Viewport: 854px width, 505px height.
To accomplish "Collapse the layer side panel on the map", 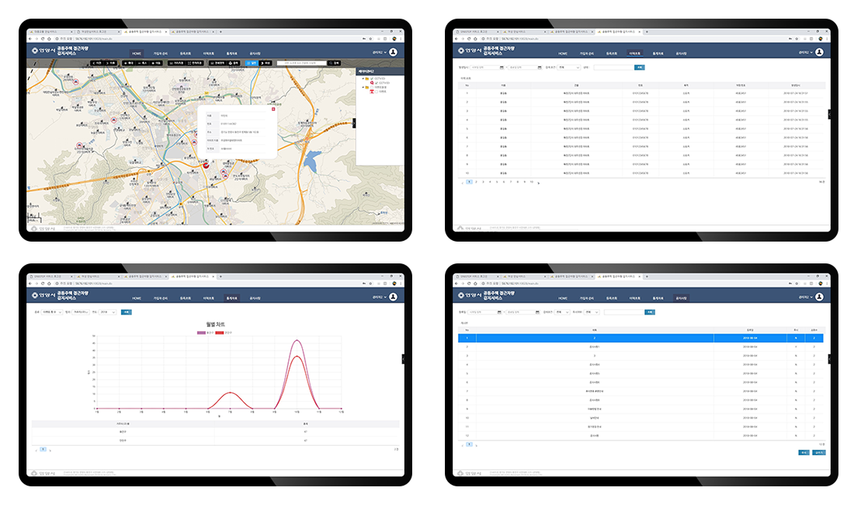I will point(354,122).
